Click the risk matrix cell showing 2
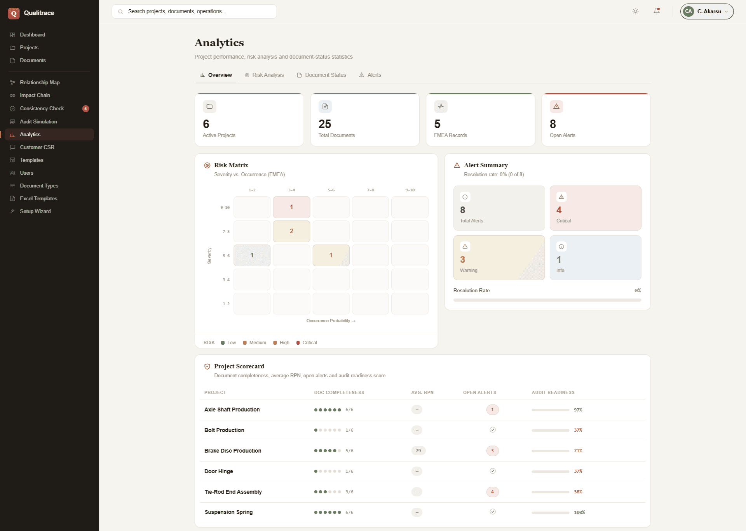746x531 pixels. click(291, 231)
